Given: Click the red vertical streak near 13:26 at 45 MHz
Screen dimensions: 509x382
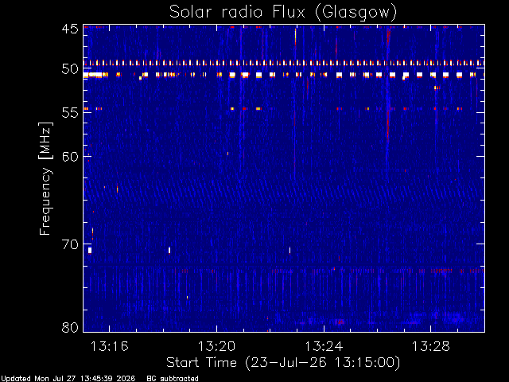Looking at the screenshot, I should [388, 36].
